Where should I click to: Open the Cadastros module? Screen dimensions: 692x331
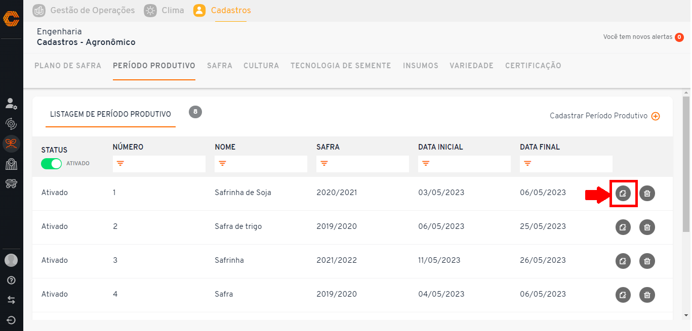222,10
